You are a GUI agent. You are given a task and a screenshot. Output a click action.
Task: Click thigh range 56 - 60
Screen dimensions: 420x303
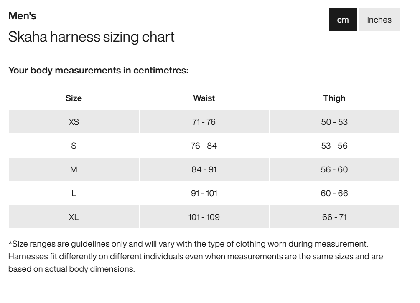334,169
